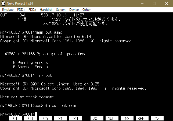Click the 'exe2bin out out.com' command text
The width and height of the screenshot is (173, 121).
click(x=55, y=106)
